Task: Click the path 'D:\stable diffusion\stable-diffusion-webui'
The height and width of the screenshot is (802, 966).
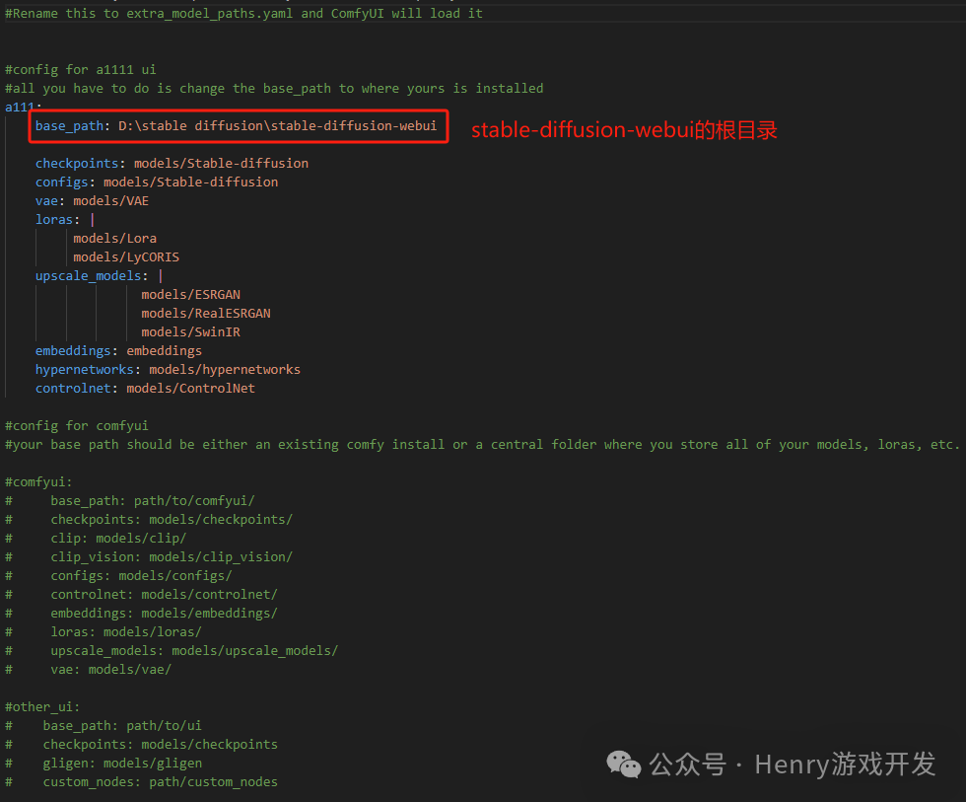Action: click(x=277, y=125)
